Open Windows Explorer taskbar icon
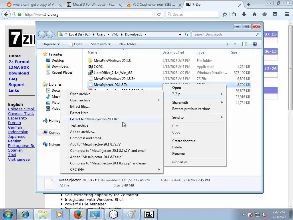This screenshot has width=293, height=220. (x=42, y=214)
